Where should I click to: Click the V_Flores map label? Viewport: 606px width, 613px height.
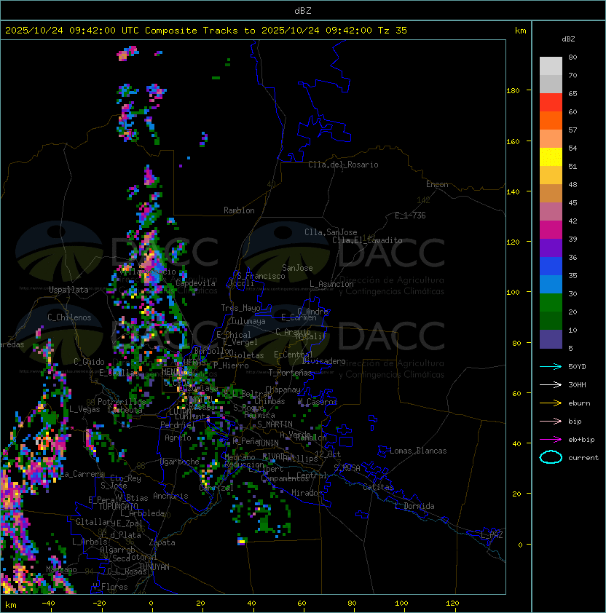[x=110, y=587]
